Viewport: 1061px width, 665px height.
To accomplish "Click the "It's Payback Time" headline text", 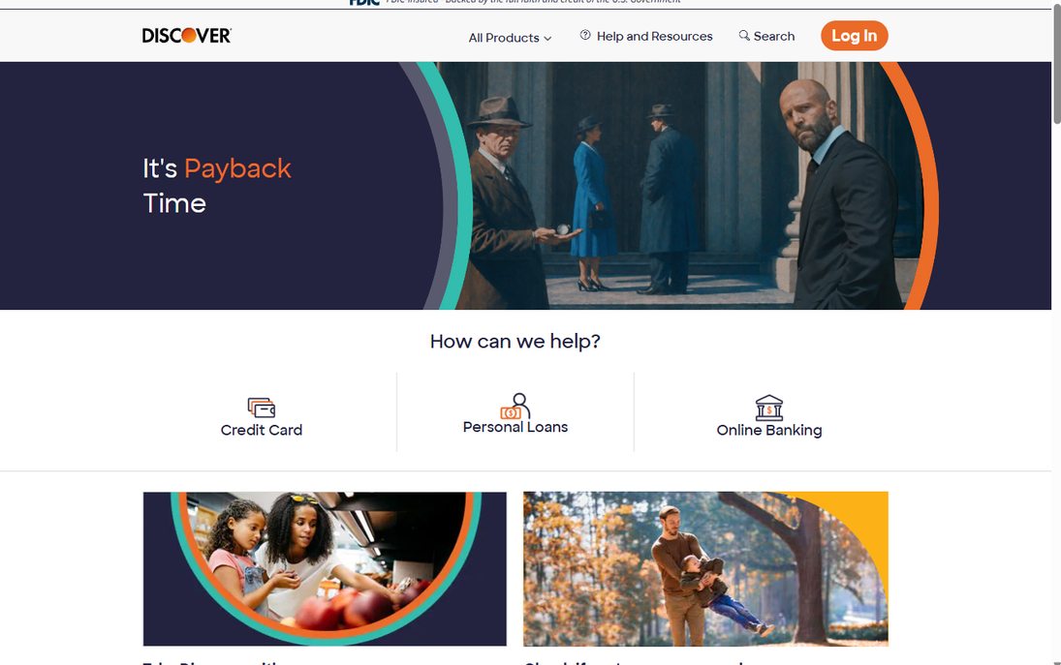I will click(x=217, y=186).
